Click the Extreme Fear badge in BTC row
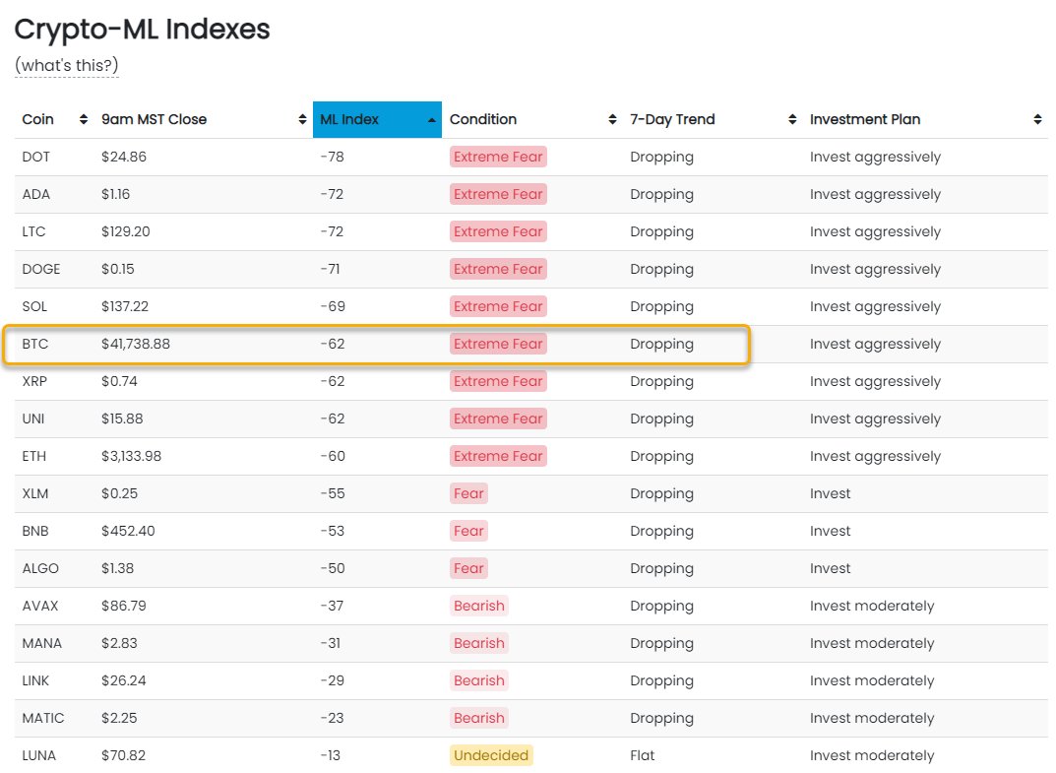1056x773 pixels. [x=498, y=344]
